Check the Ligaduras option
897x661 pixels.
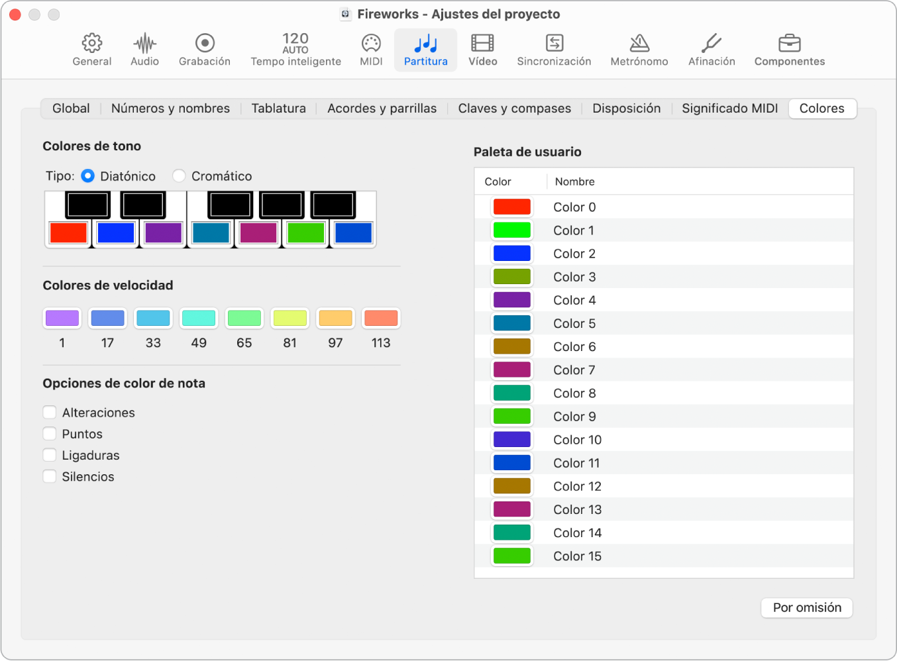[50, 455]
